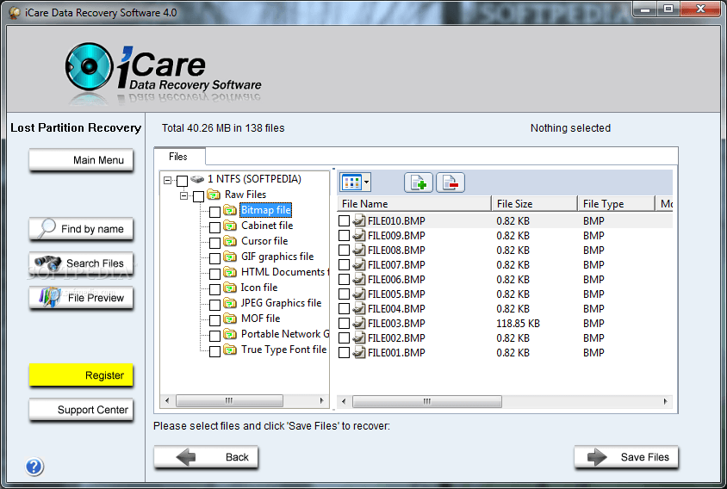Click the add file (green plus) icon
Viewport: 727px width, 489px height.
pos(419,183)
